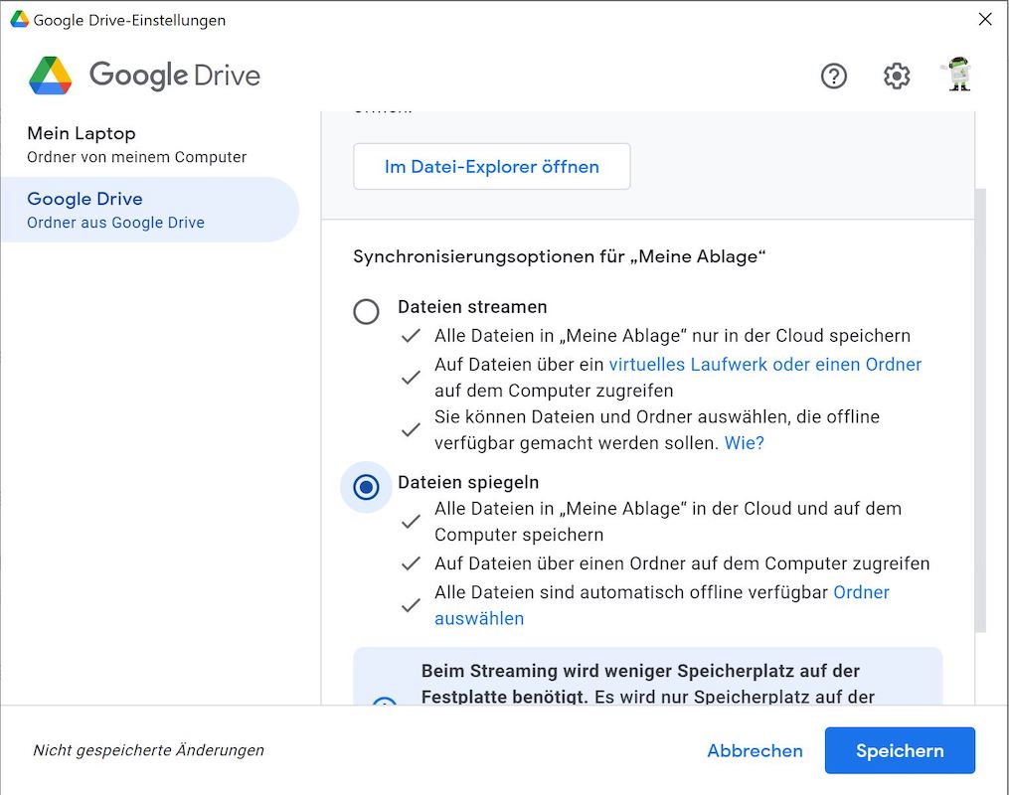Click the Dateien spiegeln label
This screenshot has width=1009, height=795.
pyautogui.click(x=468, y=482)
